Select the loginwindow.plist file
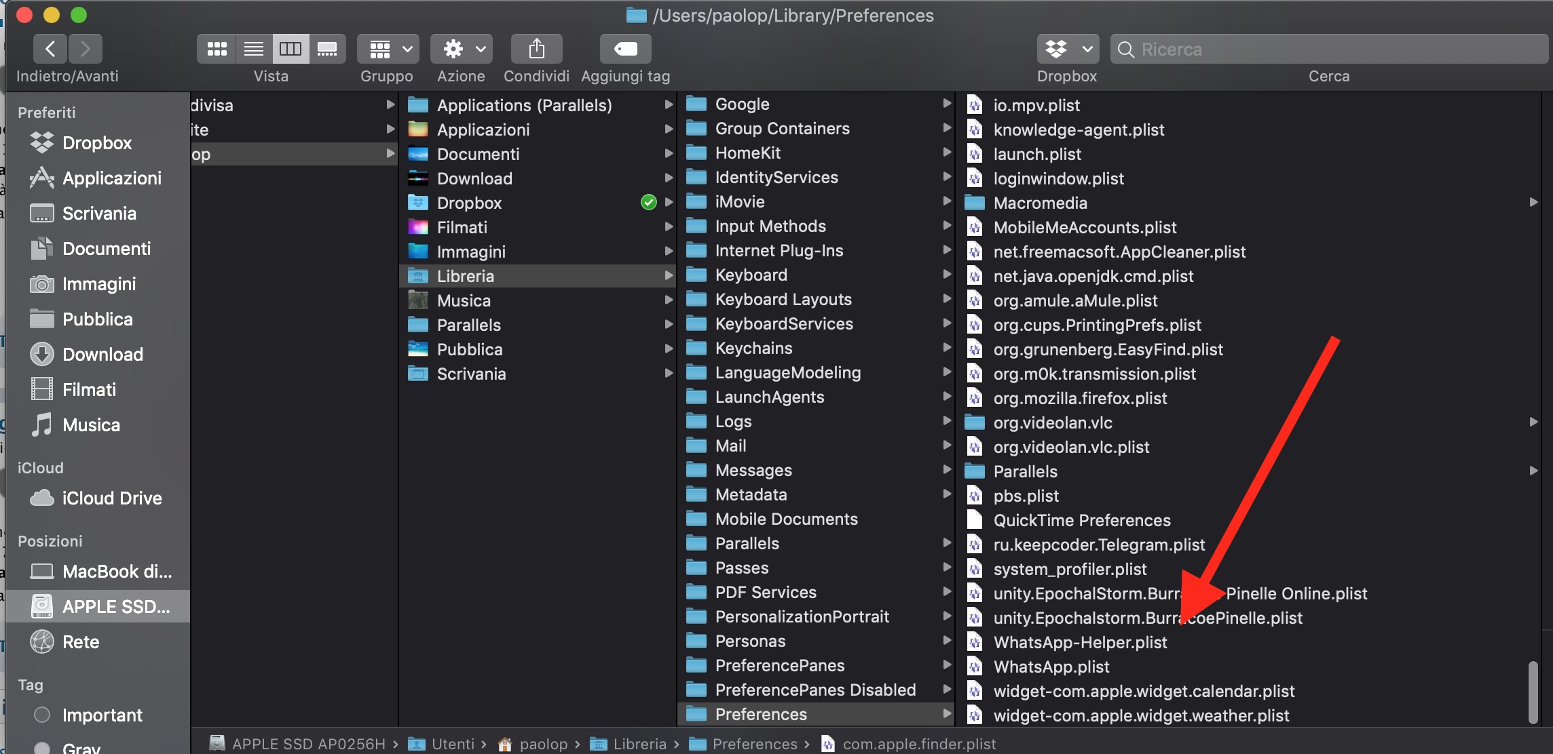The image size is (1553, 754). 1249,178
